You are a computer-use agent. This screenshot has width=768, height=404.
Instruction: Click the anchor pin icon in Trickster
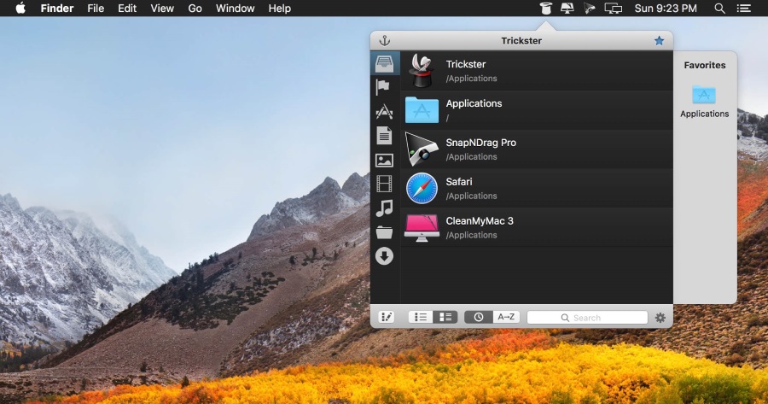pos(385,41)
